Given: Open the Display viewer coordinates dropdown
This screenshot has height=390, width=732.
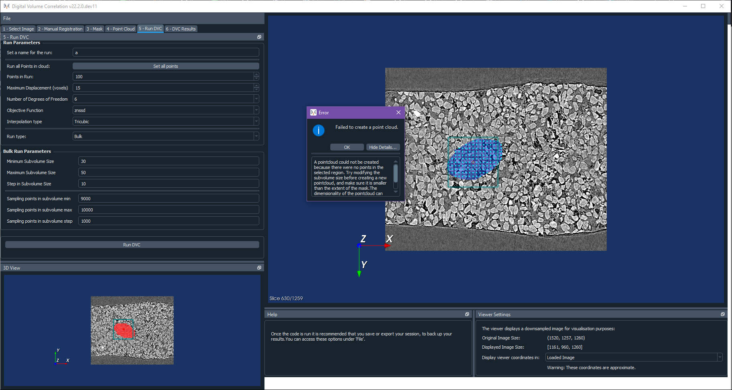Looking at the screenshot, I should [720, 357].
